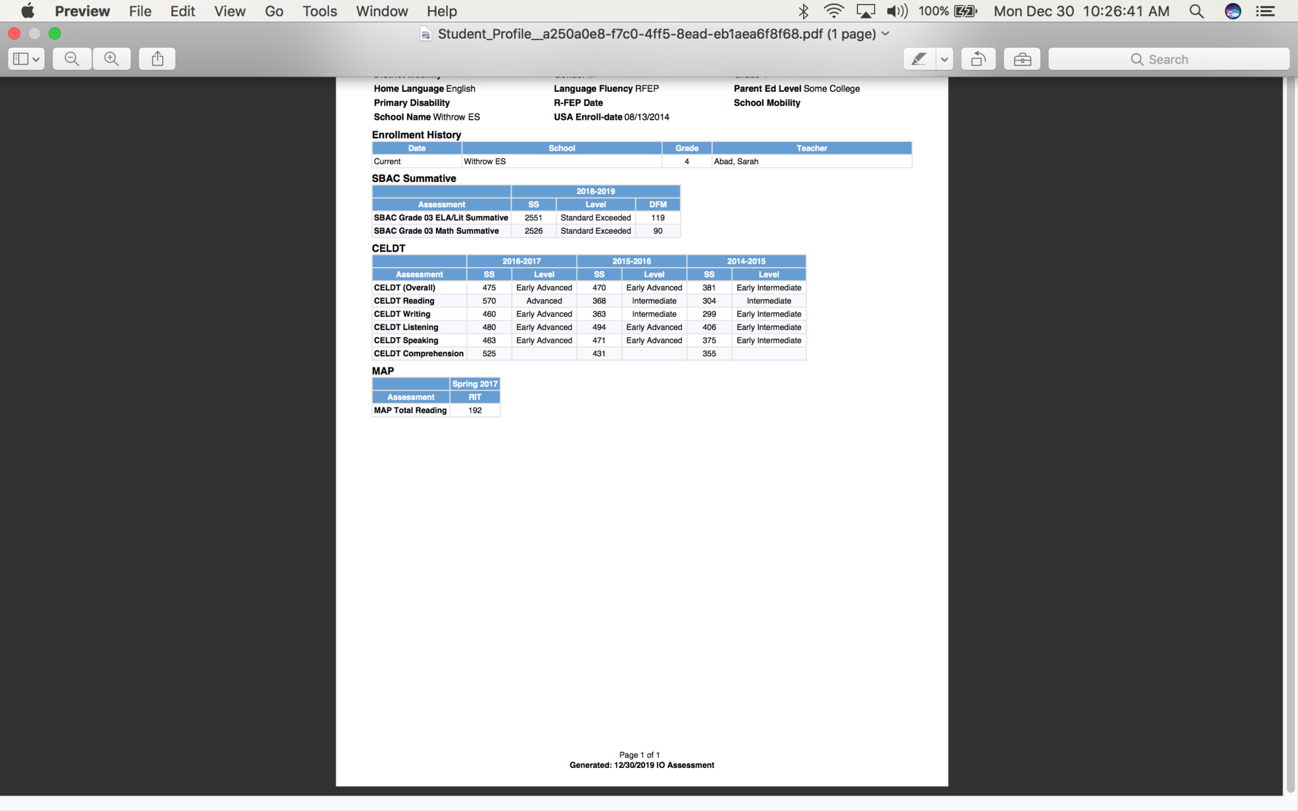Click the Zoom In magnifier button
Viewport: 1298px width, 811px height.
112,59
